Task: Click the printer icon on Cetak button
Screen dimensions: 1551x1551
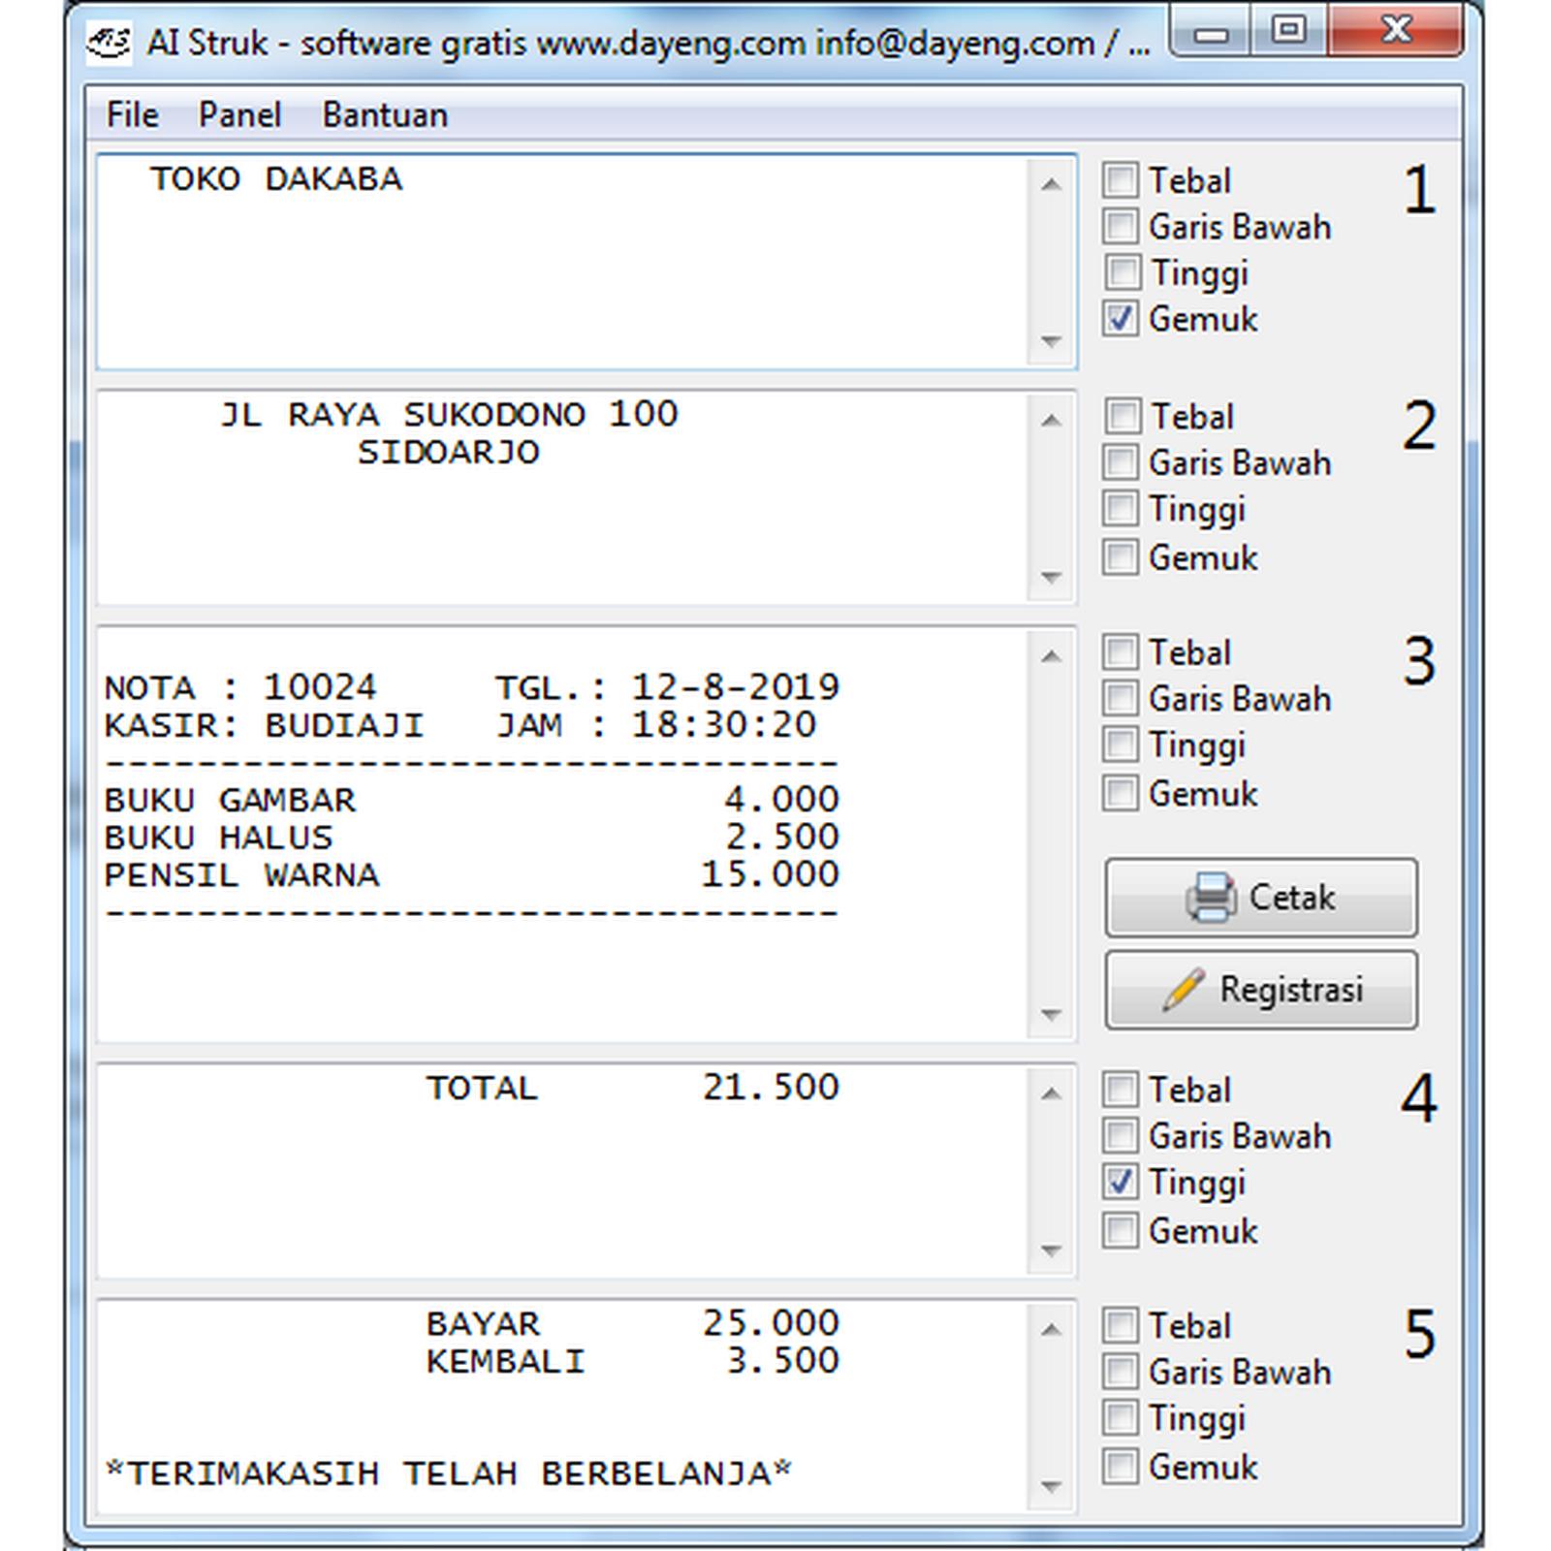Action: 1210,898
